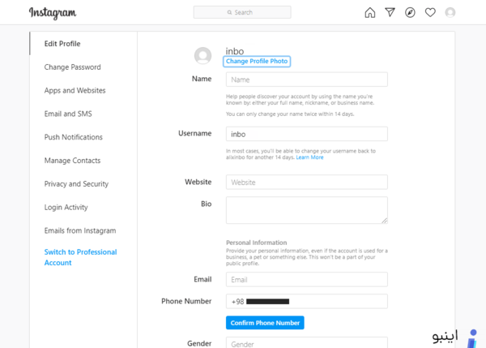Open Login Activity in sidebar

coord(66,207)
